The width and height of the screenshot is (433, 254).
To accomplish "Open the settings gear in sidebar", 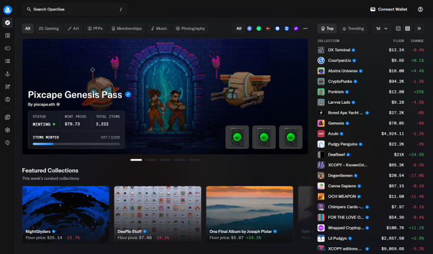I will (7, 130).
